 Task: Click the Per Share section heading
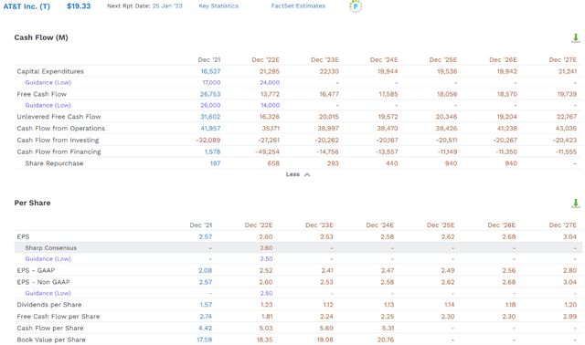click(x=33, y=203)
